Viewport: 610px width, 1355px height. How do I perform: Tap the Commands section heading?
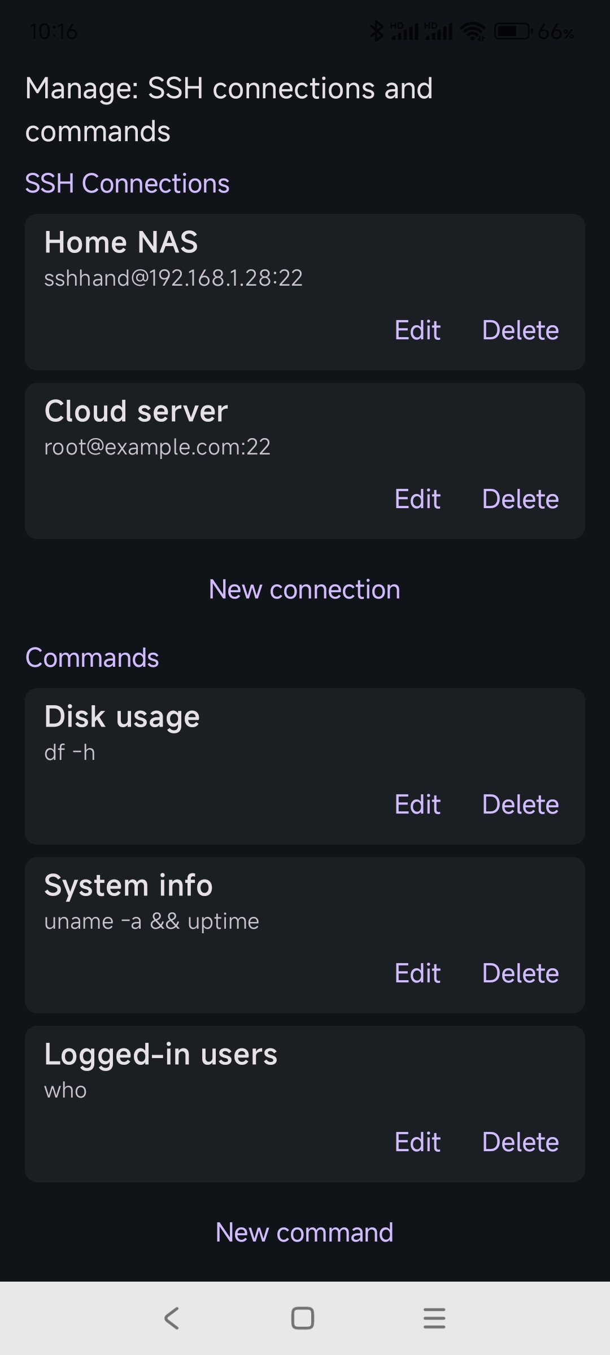[92, 658]
